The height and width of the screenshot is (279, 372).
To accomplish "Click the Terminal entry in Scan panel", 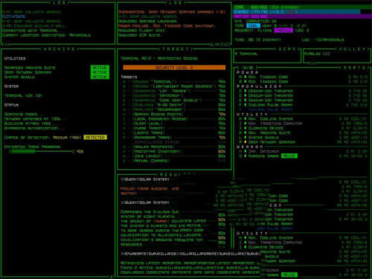I will pyautogui.click(x=246, y=54).
